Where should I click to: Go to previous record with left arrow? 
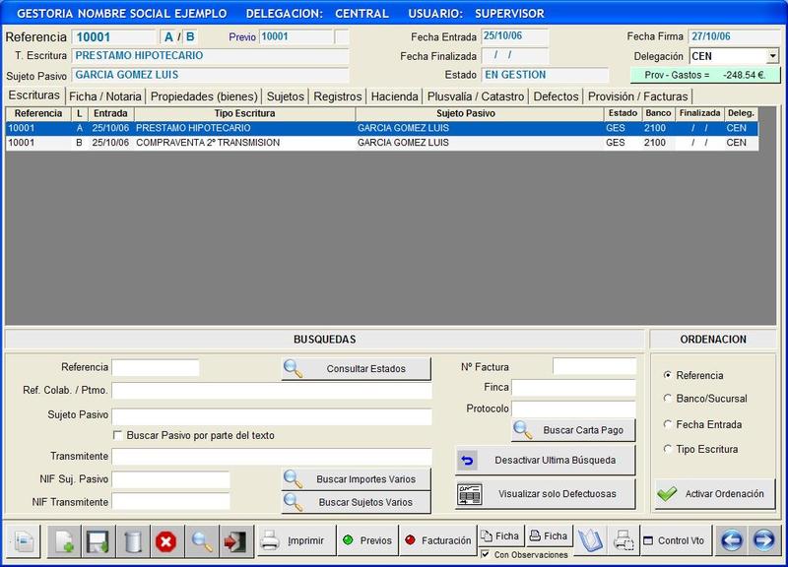click(x=731, y=540)
